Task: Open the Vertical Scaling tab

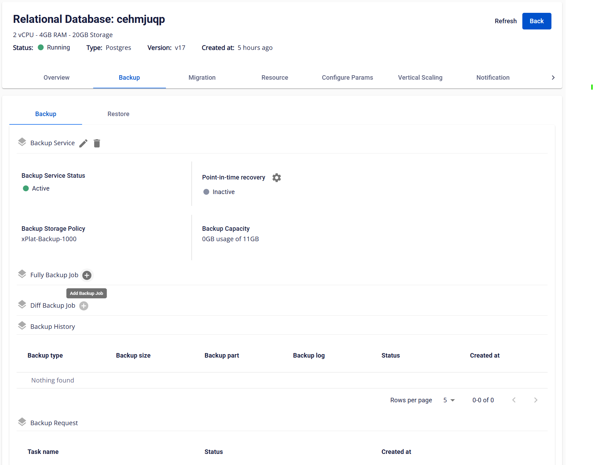Action: tap(420, 78)
